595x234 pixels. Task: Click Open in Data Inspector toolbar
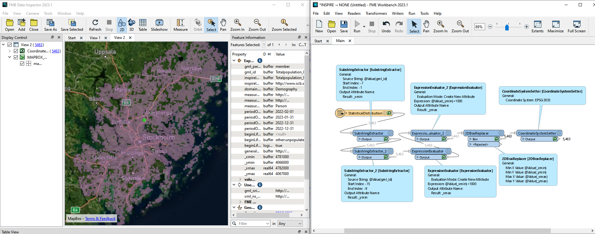(x=9, y=25)
